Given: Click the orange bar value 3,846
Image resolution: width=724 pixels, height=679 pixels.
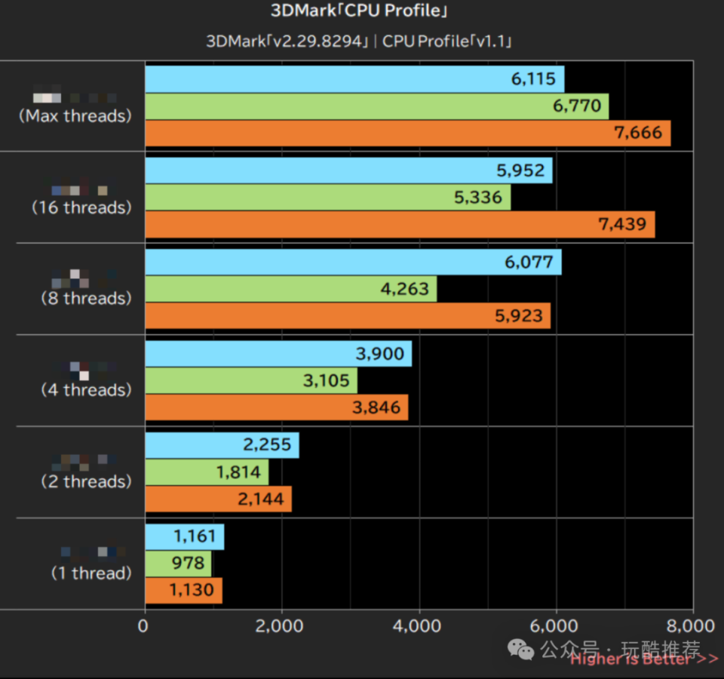Looking at the screenshot, I should click(x=376, y=407).
